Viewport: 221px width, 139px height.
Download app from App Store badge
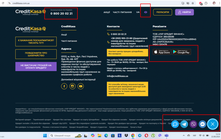point(162,52)
